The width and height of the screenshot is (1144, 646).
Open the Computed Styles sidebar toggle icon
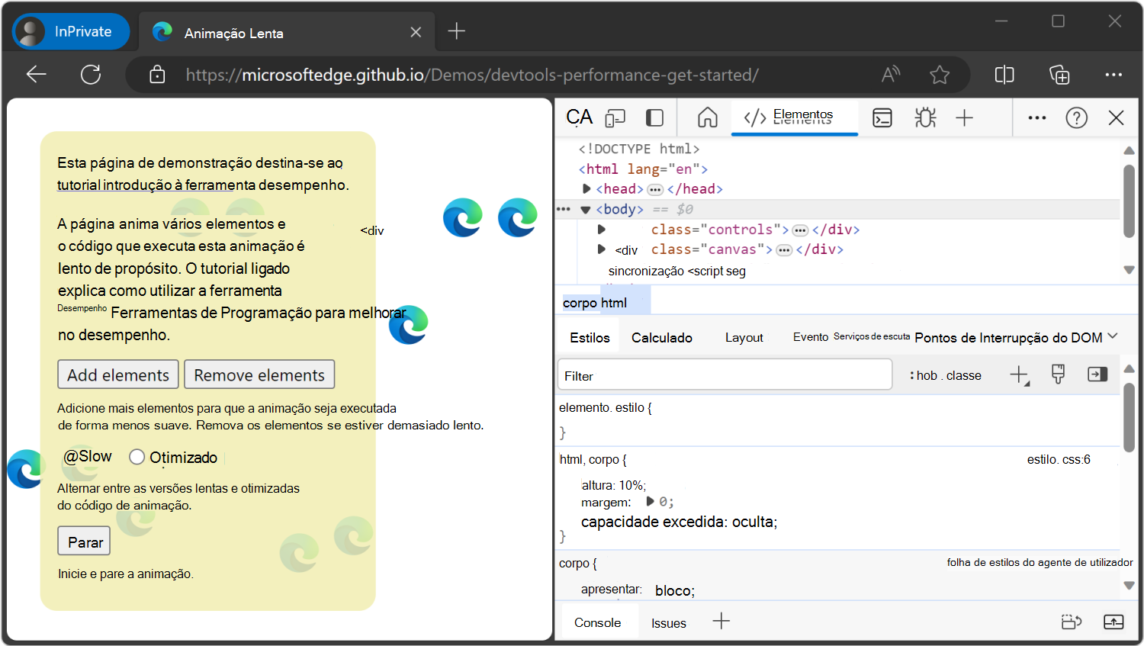coord(1097,374)
